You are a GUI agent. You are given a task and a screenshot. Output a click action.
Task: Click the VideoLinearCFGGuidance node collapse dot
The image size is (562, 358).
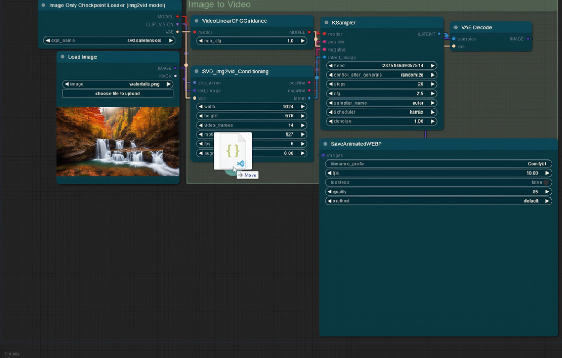[196, 21]
